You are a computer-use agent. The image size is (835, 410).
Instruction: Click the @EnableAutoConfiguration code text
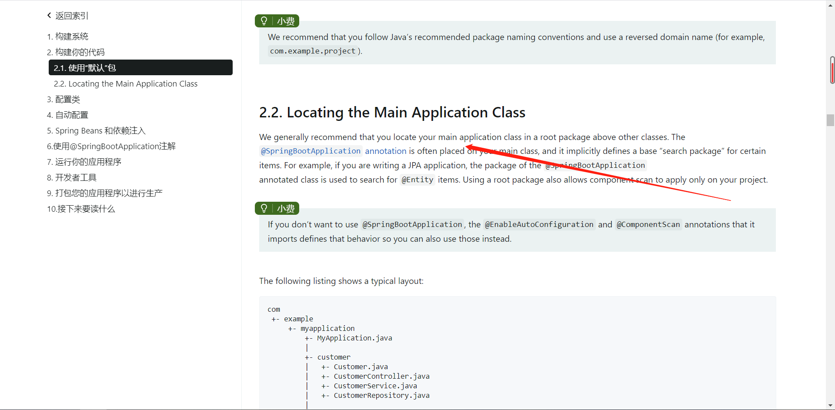point(539,224)
